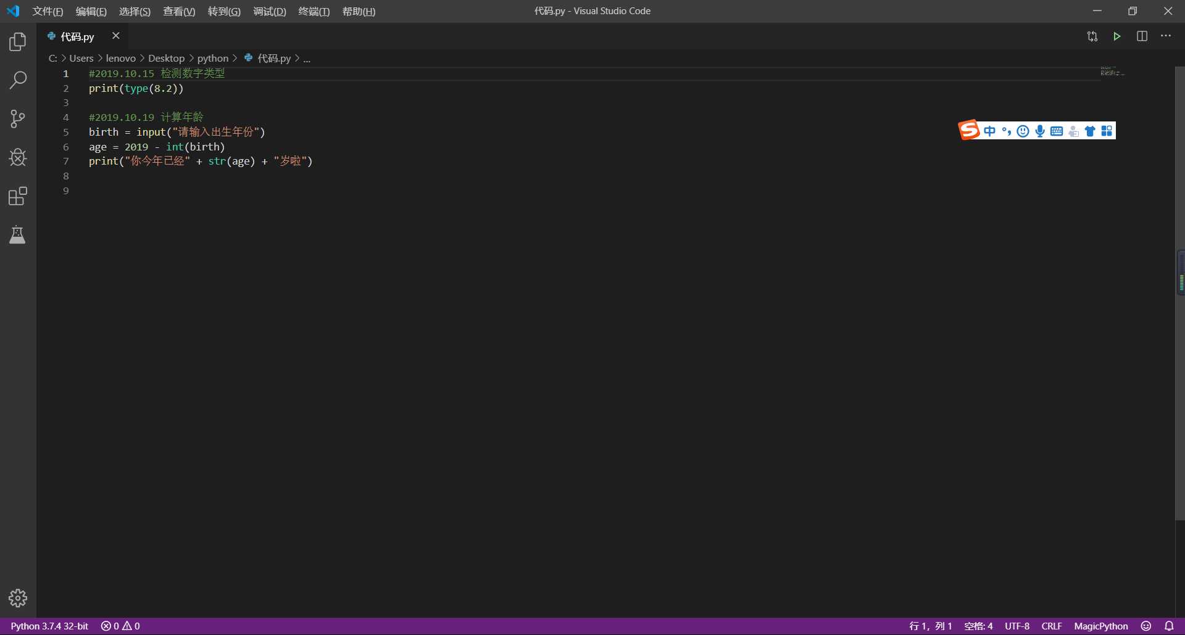Open the Extensions view
The width and height of the screenshot is (1185, 635).
[x=18, y=196]
